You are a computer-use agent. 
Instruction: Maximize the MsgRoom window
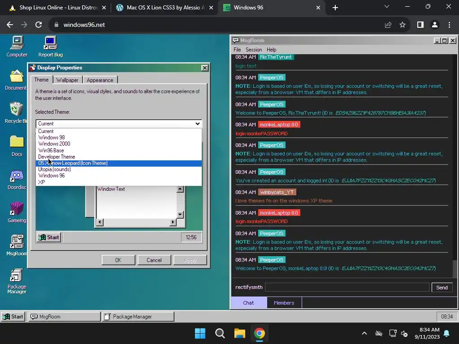coord(445,41)
